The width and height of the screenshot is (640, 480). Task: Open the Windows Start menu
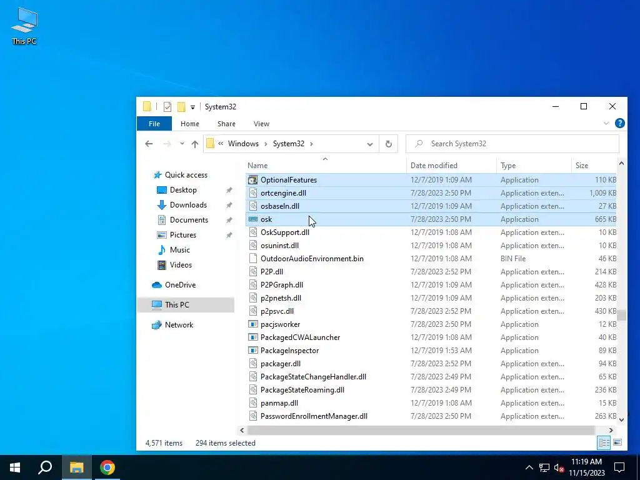coord(15,467)
